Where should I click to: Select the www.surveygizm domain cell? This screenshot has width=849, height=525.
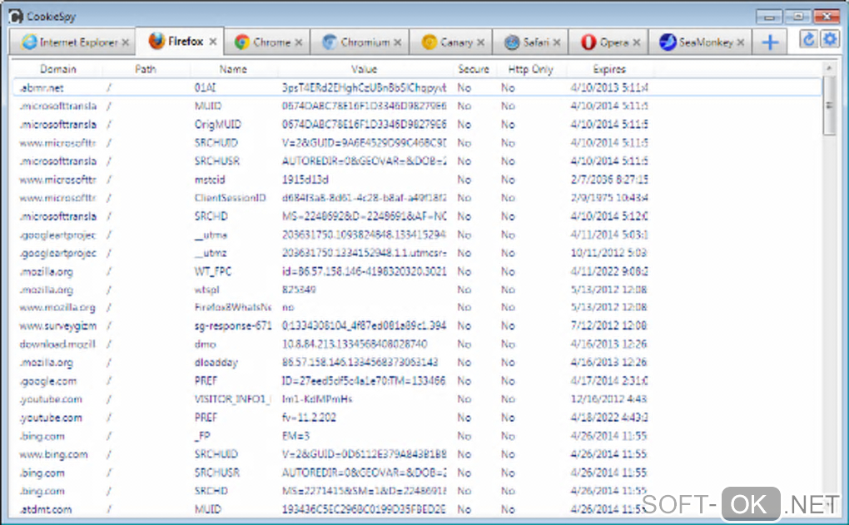click(x=58, y=326)
